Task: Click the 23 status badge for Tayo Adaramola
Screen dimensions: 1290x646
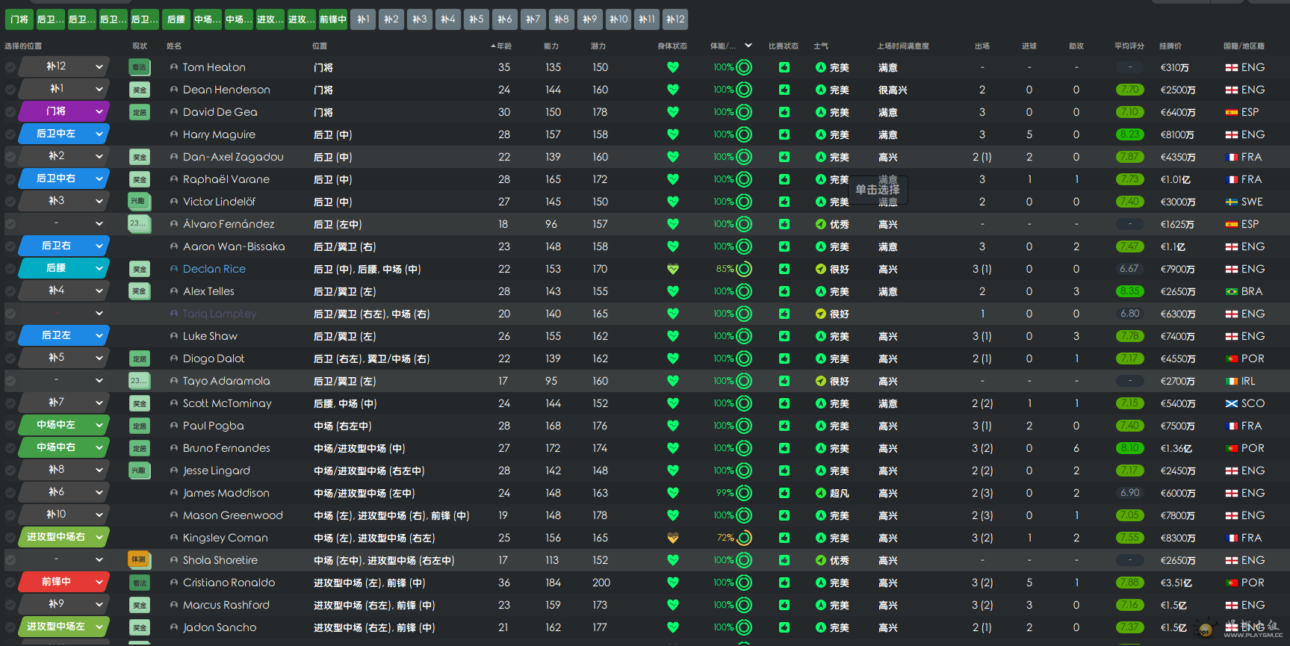Action: point(140,381)
